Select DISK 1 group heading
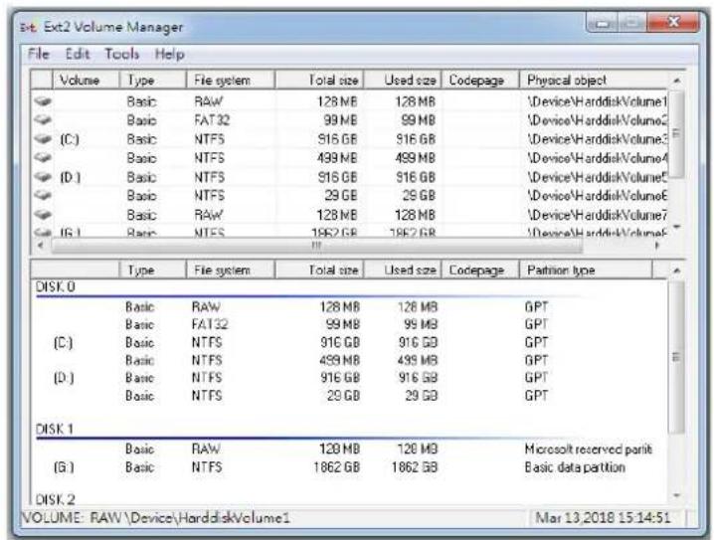 click(54, 429)
